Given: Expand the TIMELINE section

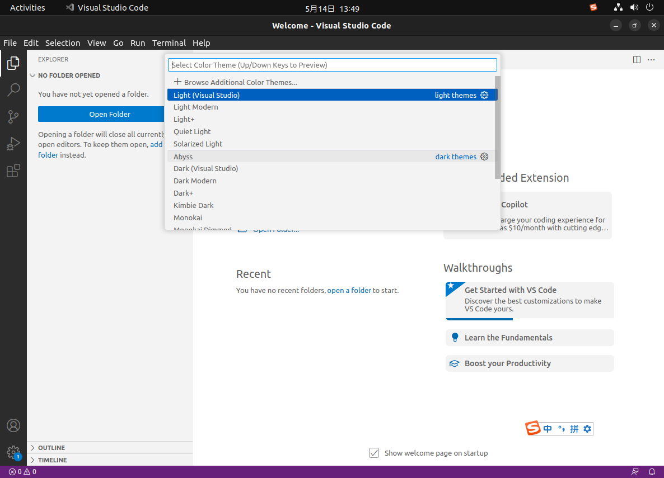Looking at the screenshot, I should 110,460.
